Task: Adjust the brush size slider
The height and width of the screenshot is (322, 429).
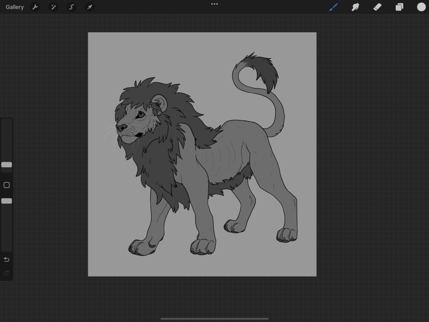Action: [6, 165]
